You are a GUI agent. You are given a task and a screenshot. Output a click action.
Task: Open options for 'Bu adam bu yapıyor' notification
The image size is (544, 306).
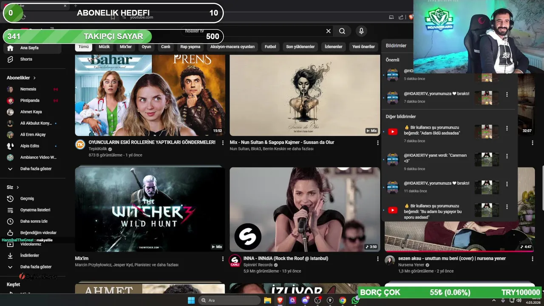pyautogui.click(x=507, y=207)
